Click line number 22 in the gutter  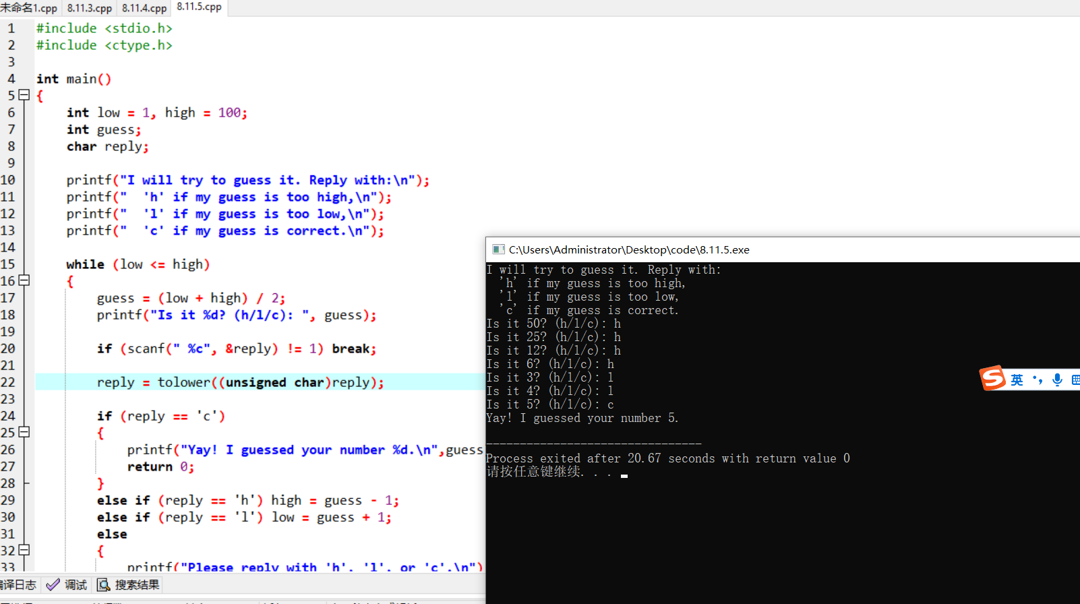pos(8,382)
